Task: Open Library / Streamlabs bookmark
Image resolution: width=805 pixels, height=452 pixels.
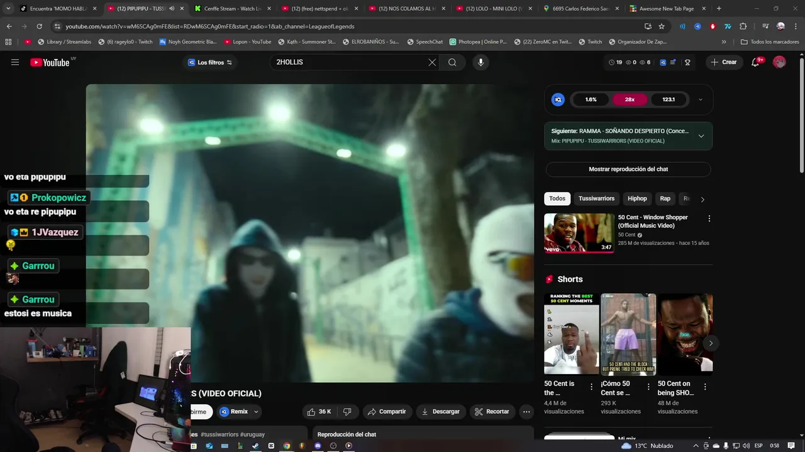Action: click(64, 42)
